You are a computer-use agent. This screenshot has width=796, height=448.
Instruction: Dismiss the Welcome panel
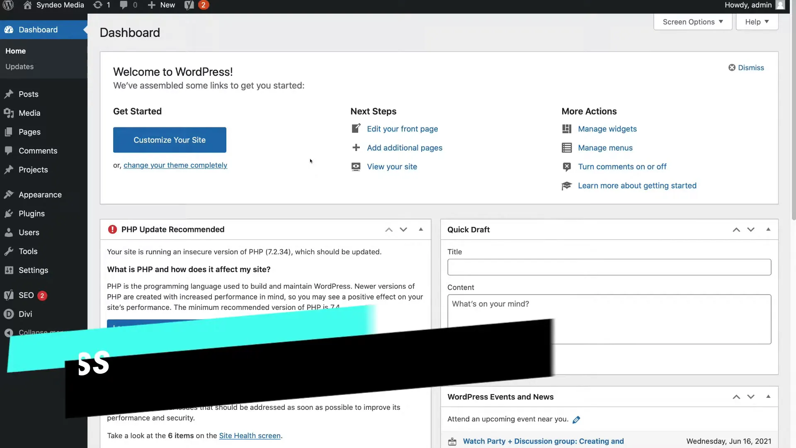pyautogui.click(x=746, y=68)
